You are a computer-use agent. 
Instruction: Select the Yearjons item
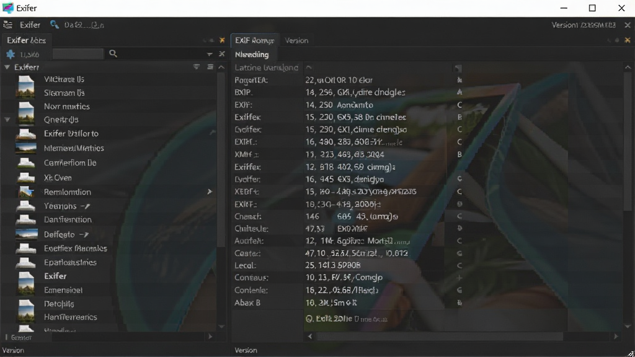tap(60, 206)
